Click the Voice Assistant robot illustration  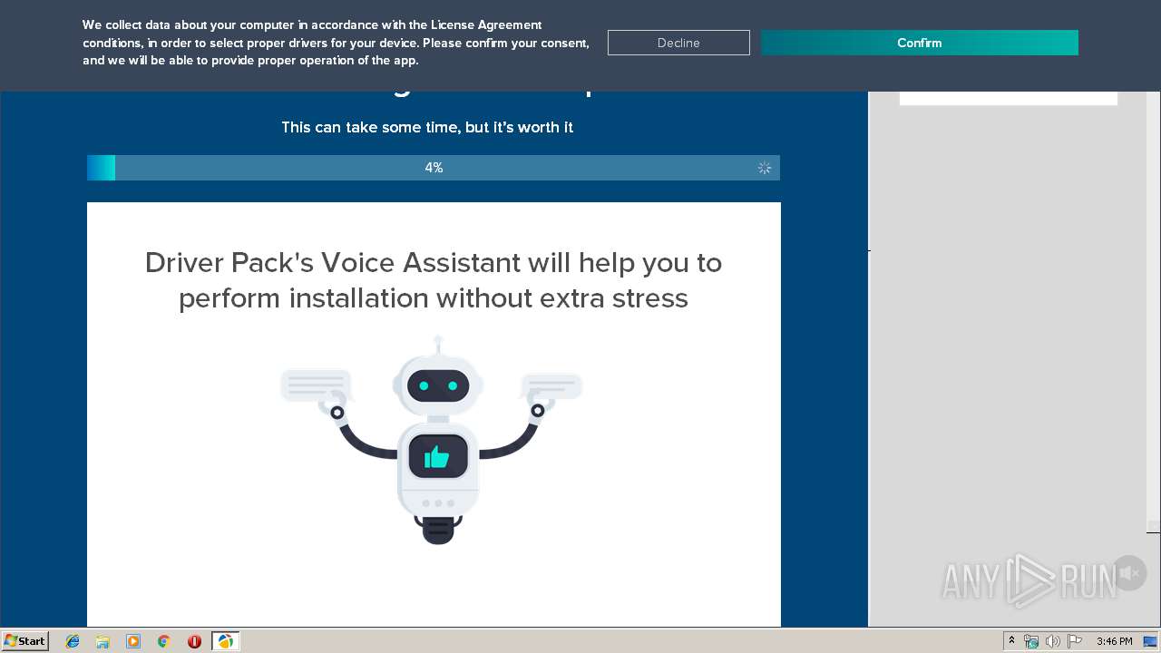(x=432, y=439)
